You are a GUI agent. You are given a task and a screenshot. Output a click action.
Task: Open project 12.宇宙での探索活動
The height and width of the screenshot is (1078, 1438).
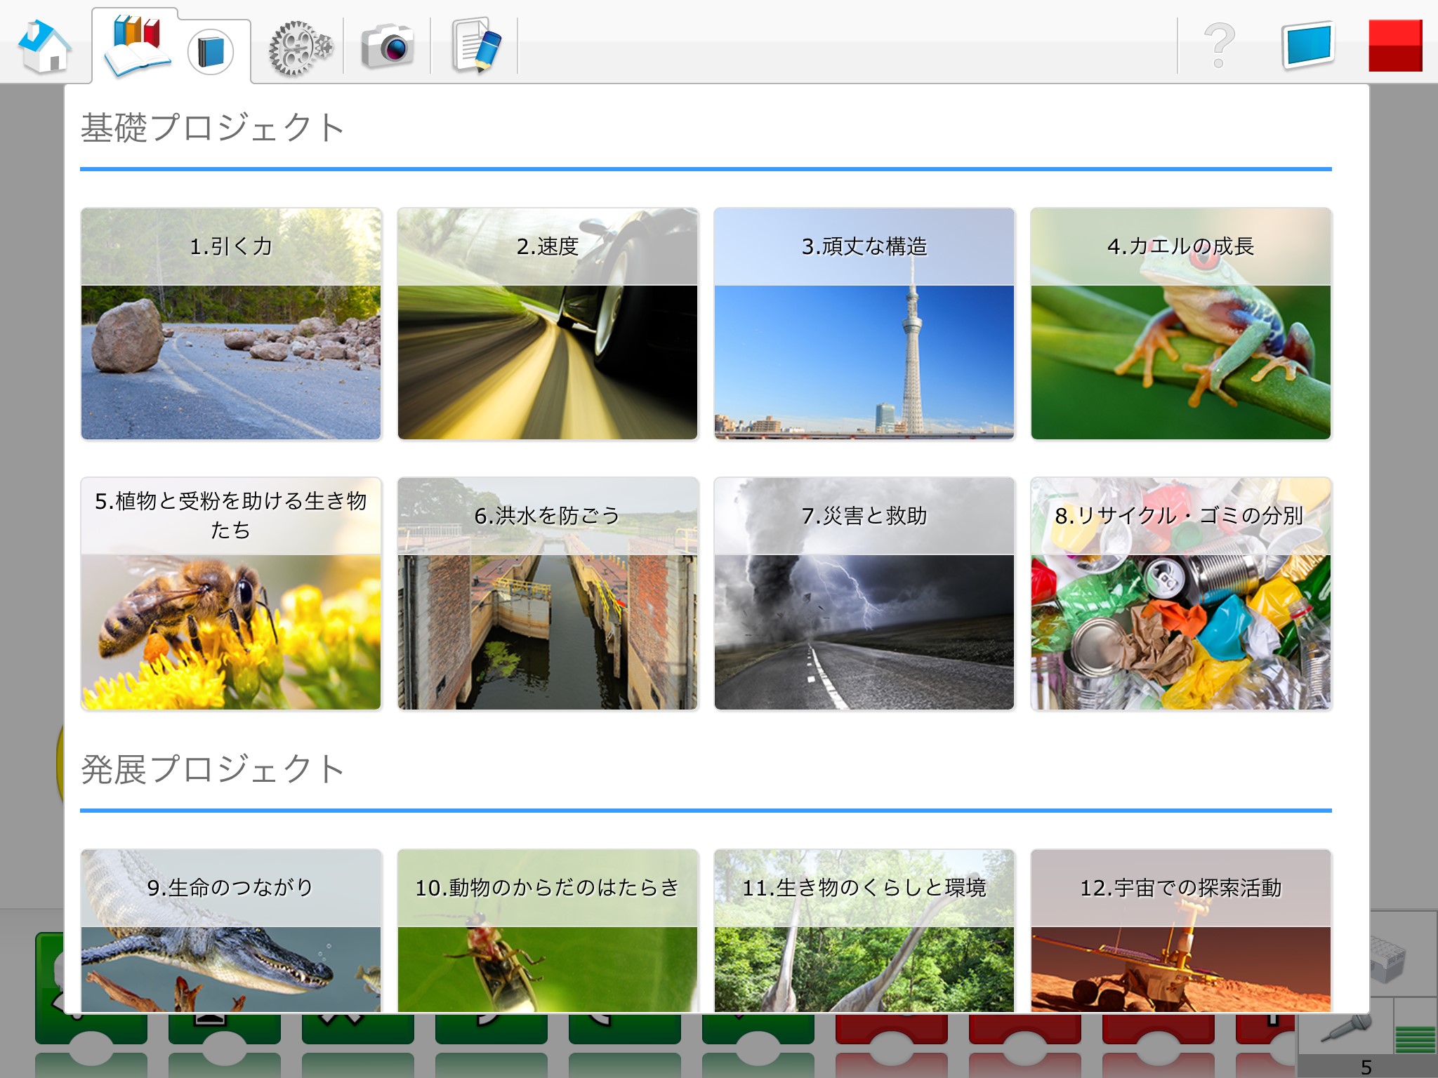[x=1181, y=931]
